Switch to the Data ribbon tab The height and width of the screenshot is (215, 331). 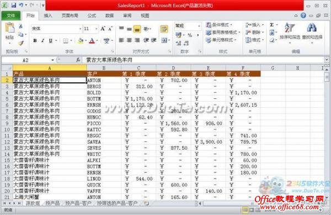(109, 15)
